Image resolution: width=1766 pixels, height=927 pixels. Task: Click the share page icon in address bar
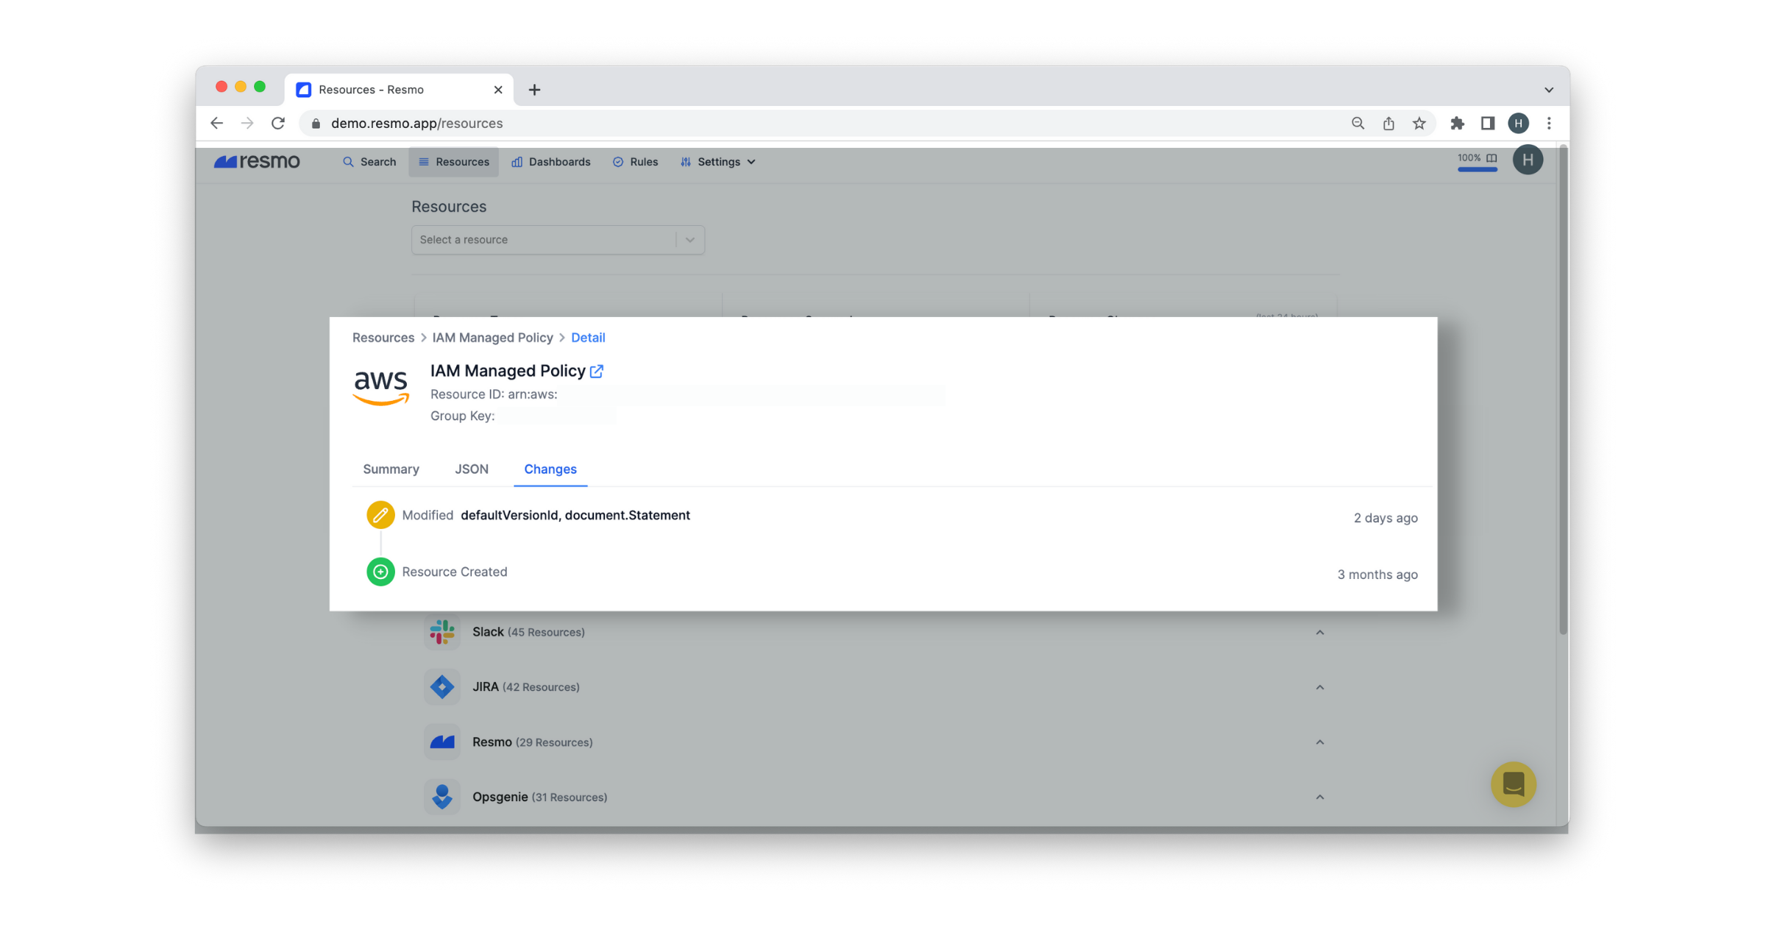[1389, 124]
